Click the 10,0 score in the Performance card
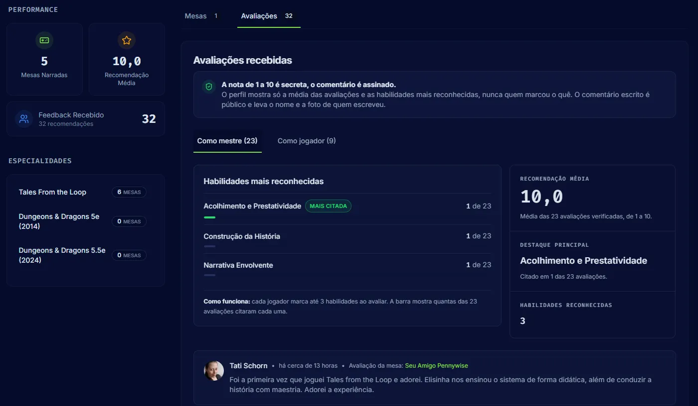Viewport: 698px width, 406px height. coord(127,61)
